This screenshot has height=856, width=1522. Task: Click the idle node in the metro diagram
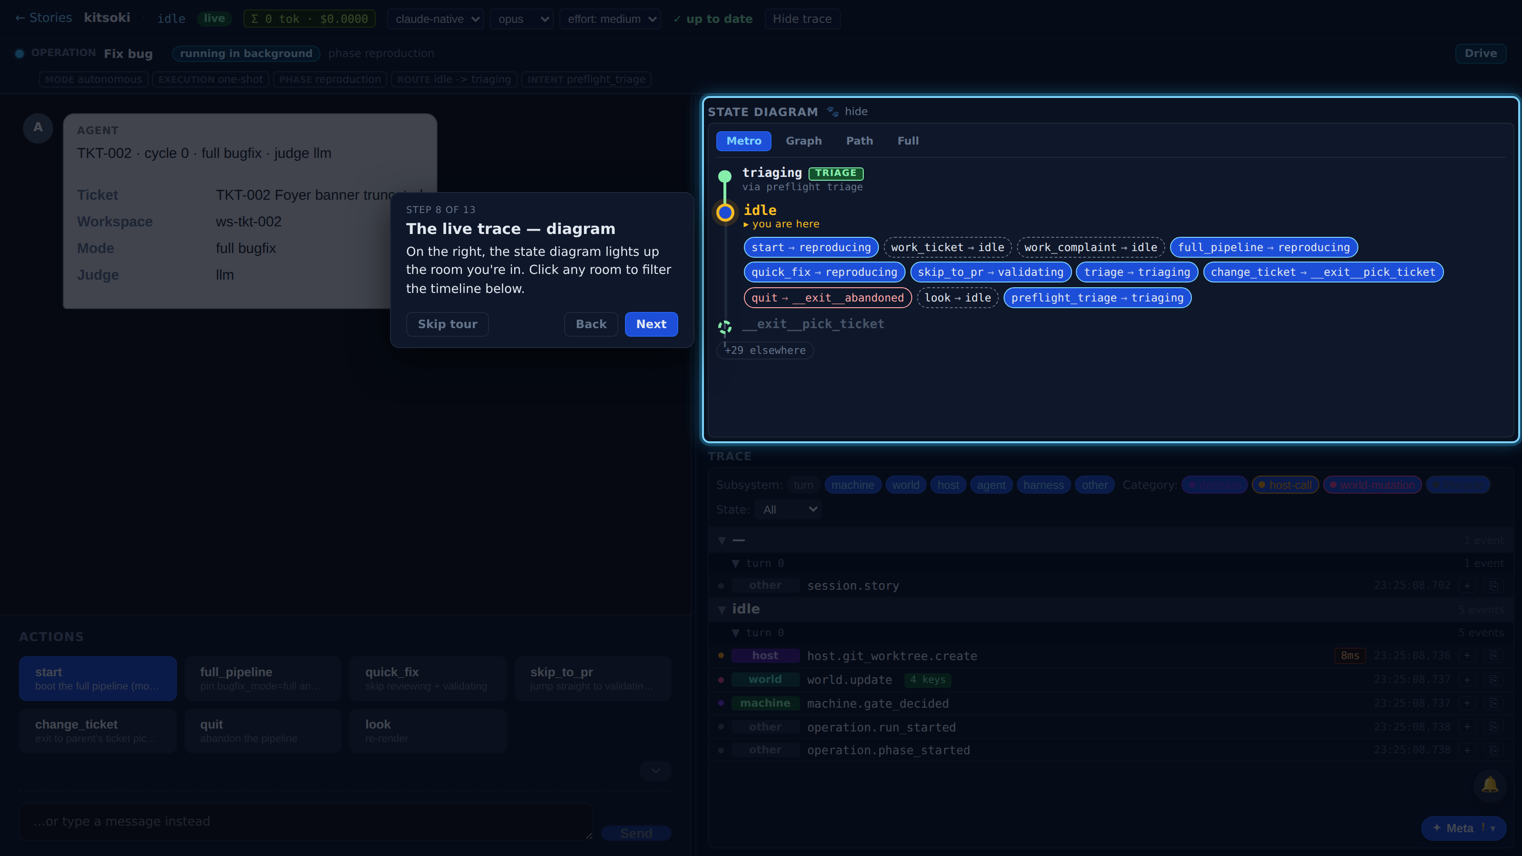pyautogui.click(x=725, y=213)
